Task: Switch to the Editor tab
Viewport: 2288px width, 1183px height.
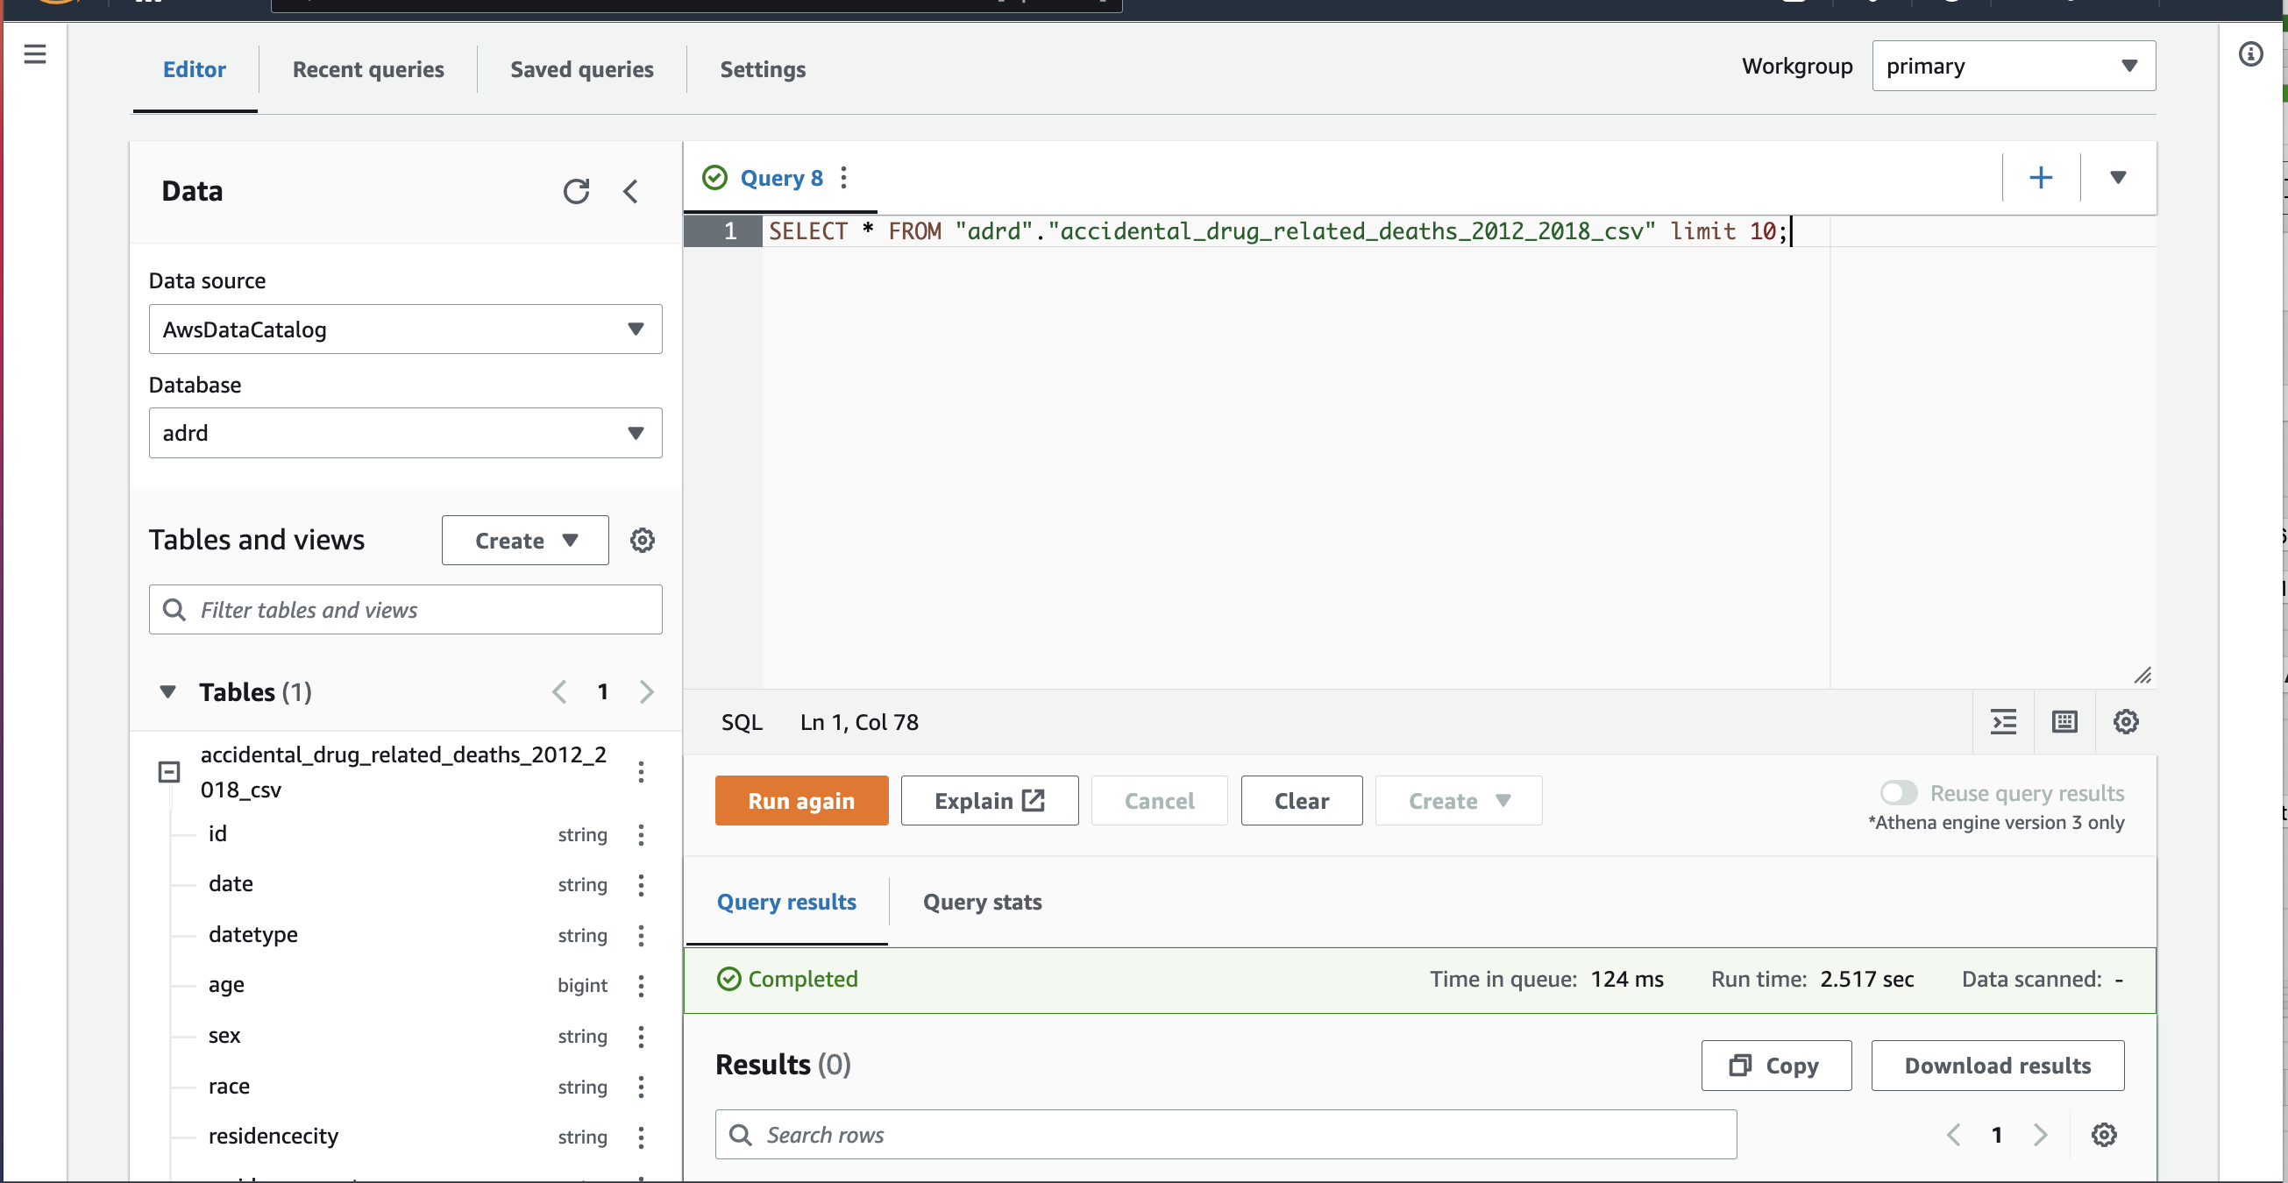Action: coord(195,69)
